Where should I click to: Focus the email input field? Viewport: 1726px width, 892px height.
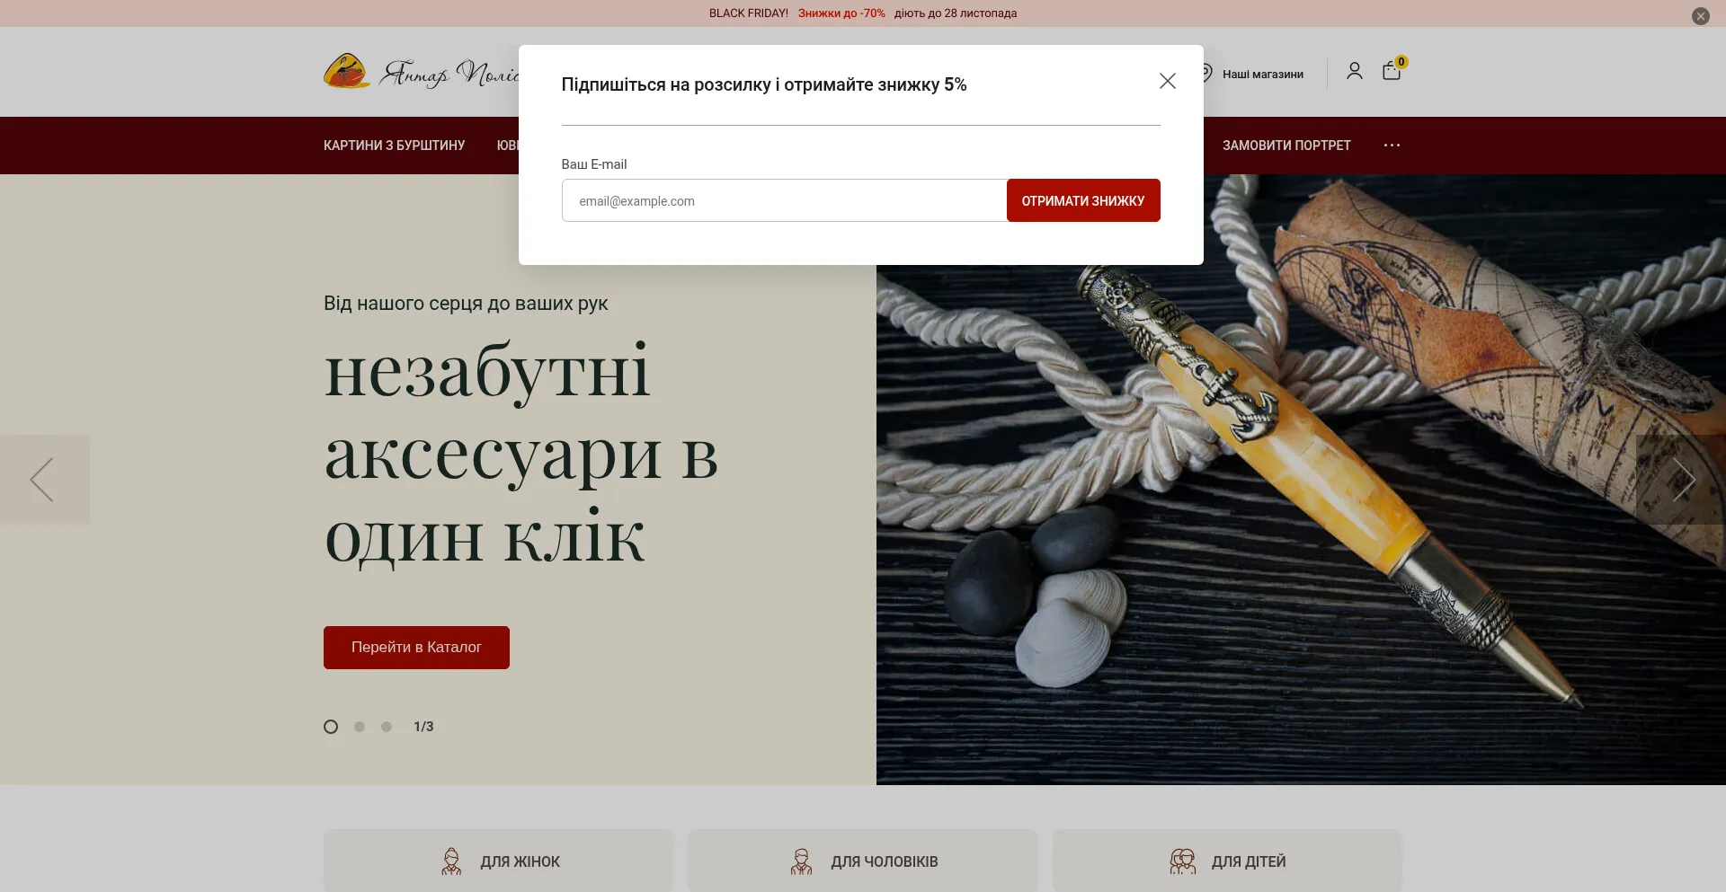coord(784,200)
